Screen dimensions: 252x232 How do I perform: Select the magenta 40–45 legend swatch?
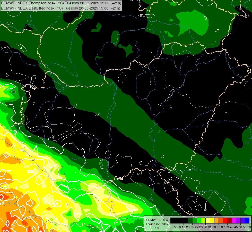tap(234, 220)
